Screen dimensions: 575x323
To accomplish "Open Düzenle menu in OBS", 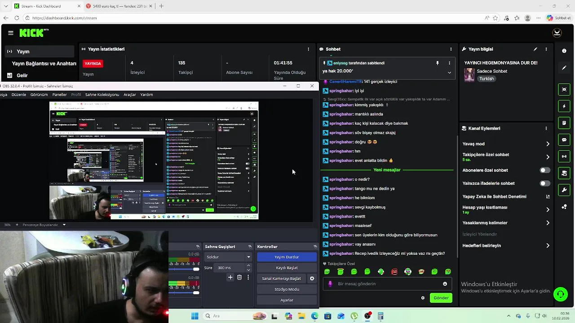I will click(x=19, y=95).
